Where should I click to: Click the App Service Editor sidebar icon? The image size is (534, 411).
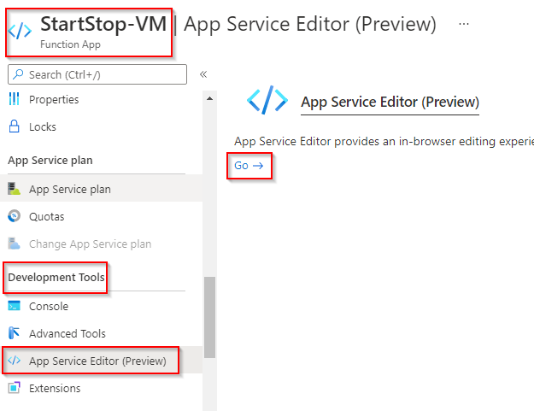14,361
